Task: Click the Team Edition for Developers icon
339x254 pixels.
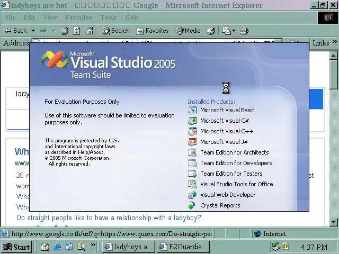Action: [x=192, y=163]
